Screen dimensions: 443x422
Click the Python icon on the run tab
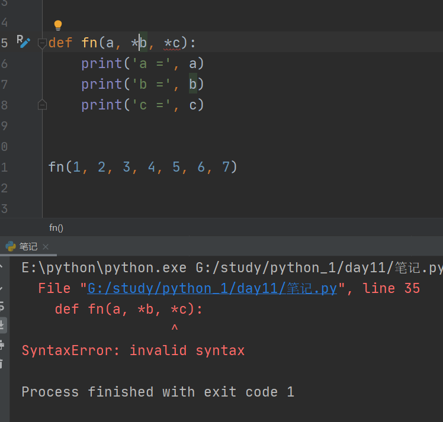(x=11, y=246)
